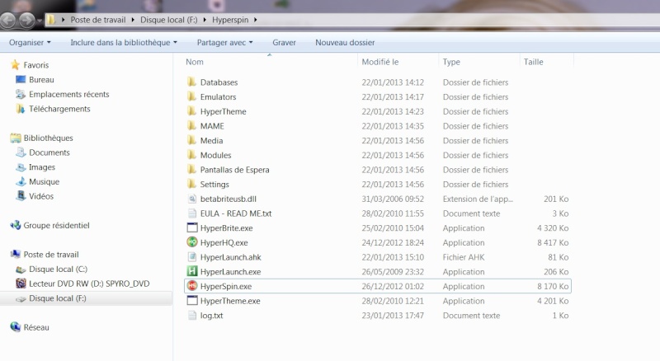Image resolution: width=660 pixels, height=361 pixels.
Task: Click the Réseau network icon
Action: [16, 327]
